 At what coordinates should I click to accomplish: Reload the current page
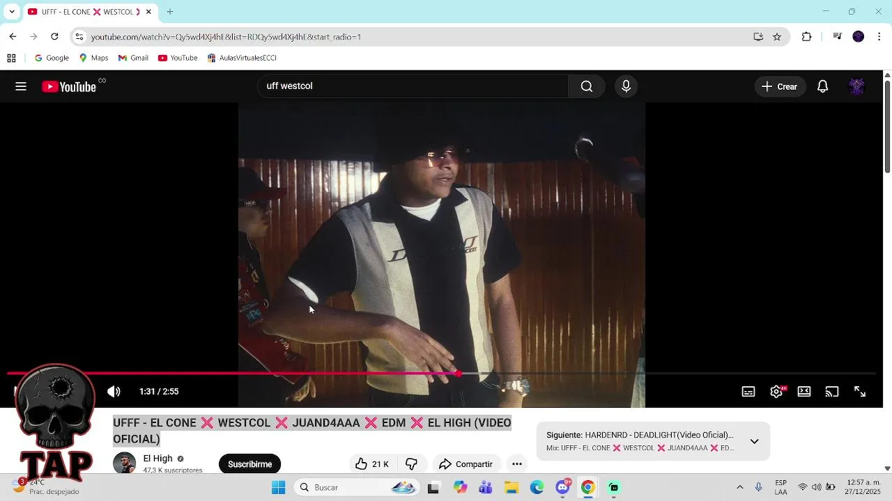pos(54,37)
